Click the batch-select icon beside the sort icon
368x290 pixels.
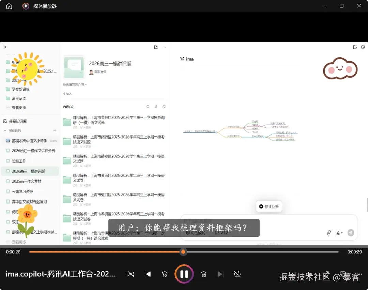[164, 107]
